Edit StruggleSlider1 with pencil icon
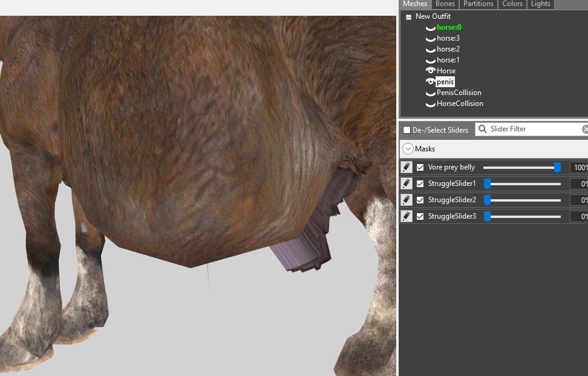This screenshot has height=376, width=588. tap(407, 183)
